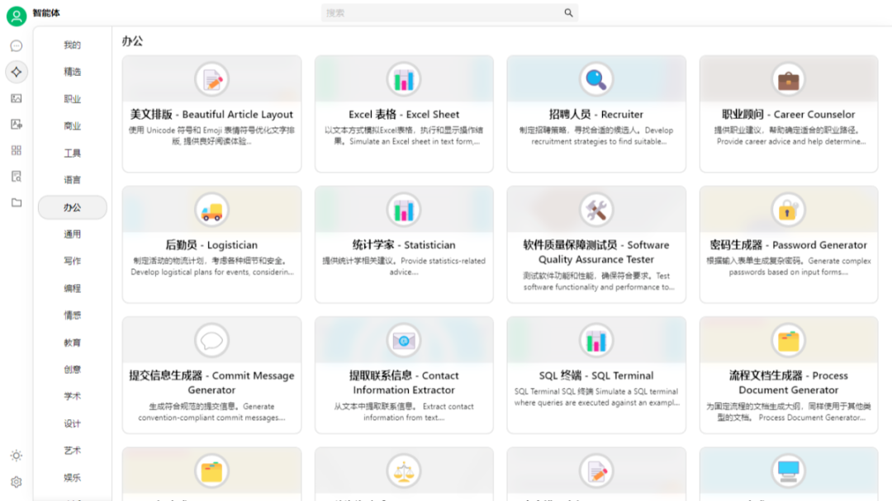Open the Software Quality Assurance Tester title
The width and height of the screenshot is (892, 501).
(x=596, y=252)
